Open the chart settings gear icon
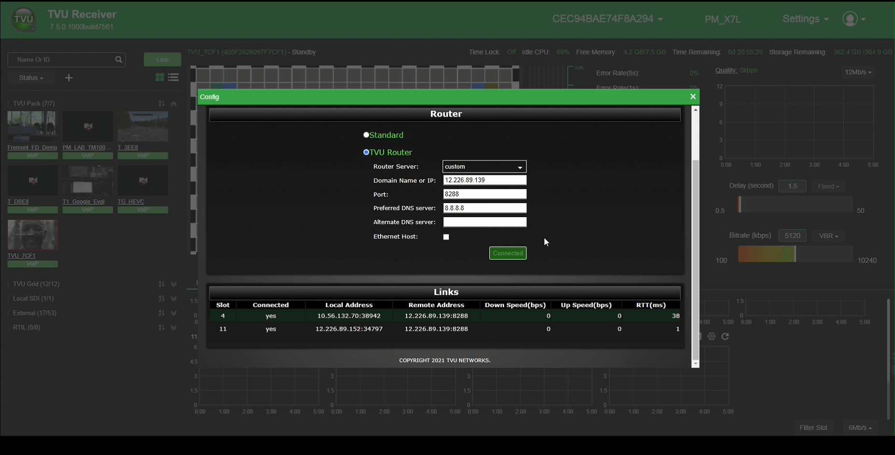The image size is (895, 455). coord(711,336)
